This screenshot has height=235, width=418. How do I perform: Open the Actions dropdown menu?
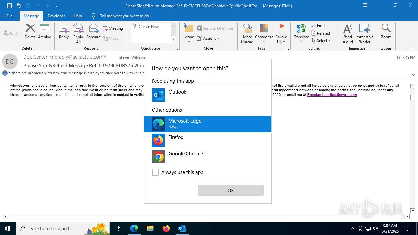[208, 38]
